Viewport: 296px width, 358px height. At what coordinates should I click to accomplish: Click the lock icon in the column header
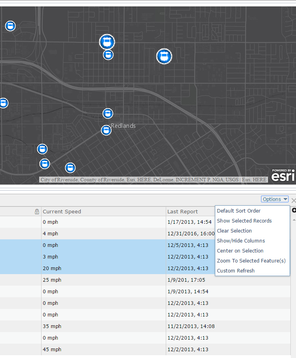(x=37, y=212)
